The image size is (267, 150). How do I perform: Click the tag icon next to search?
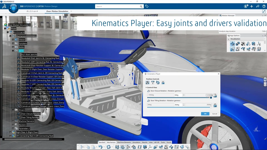(x=147, y=6)
